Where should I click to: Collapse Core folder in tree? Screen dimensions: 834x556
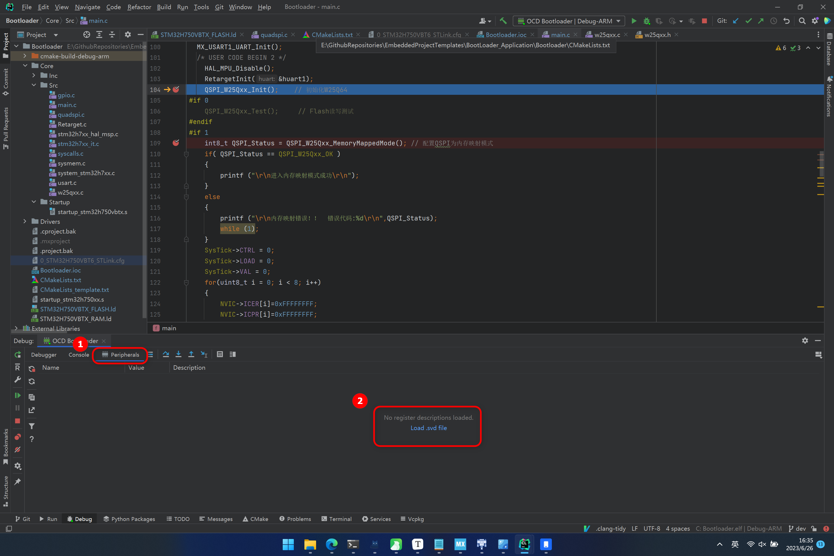click(x=25, y=66)
